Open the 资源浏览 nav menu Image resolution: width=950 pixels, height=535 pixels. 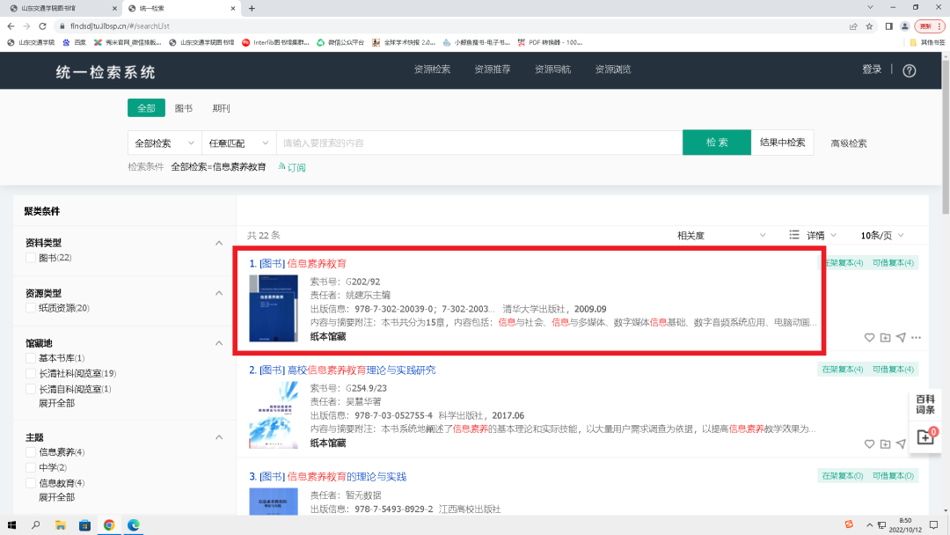pos(612,69)
